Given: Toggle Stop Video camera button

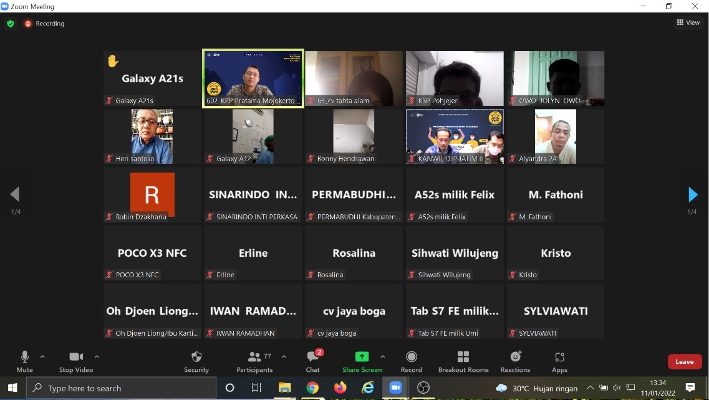Looking at the screenshot, I should [76, 357].
